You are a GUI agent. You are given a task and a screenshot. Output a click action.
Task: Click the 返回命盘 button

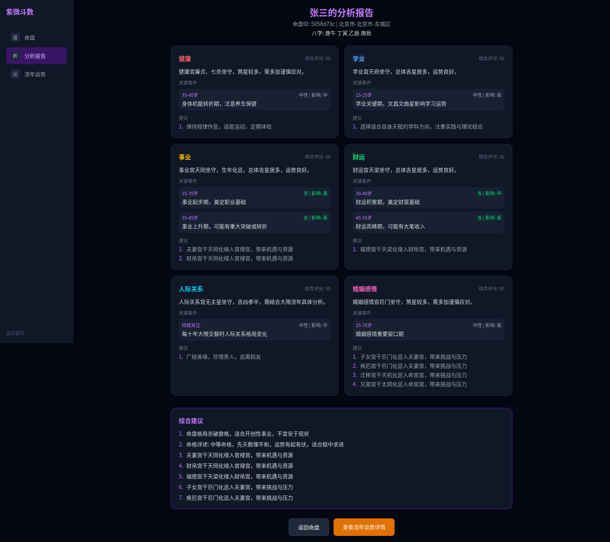309,527
